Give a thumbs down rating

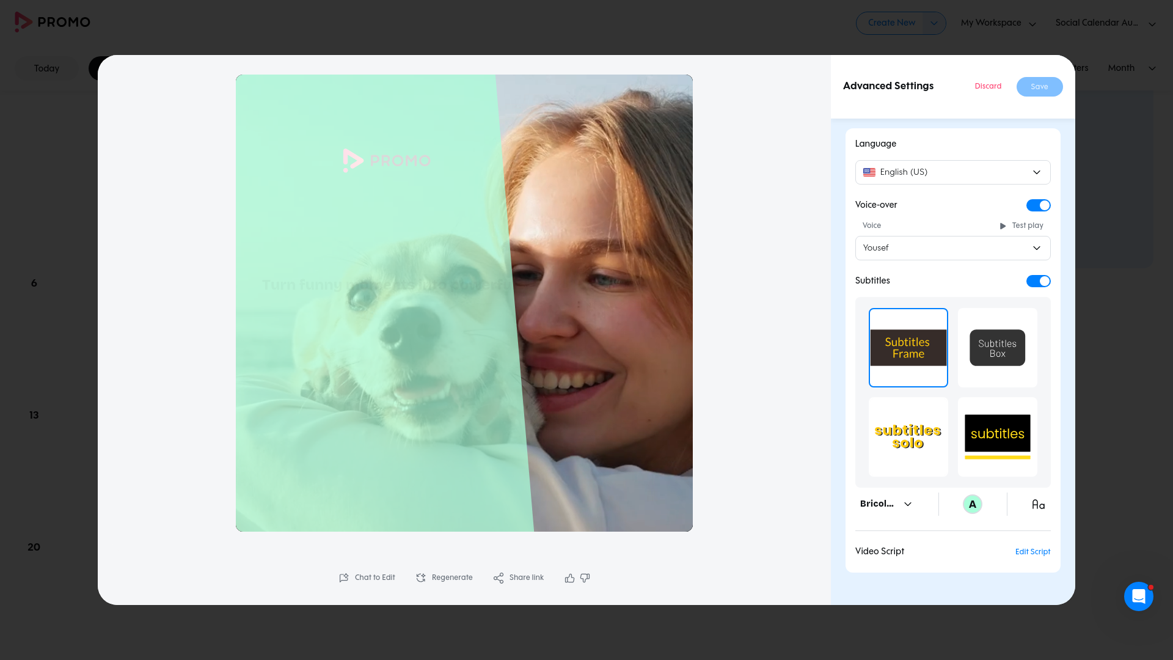(x=585, y=577)
